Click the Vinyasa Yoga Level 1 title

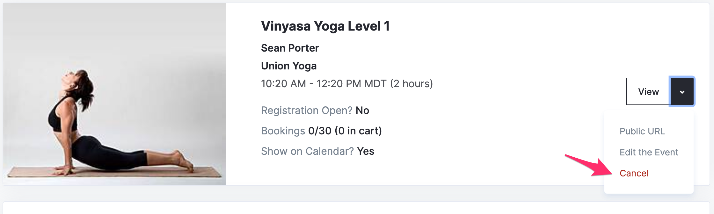tap(325, 26)
